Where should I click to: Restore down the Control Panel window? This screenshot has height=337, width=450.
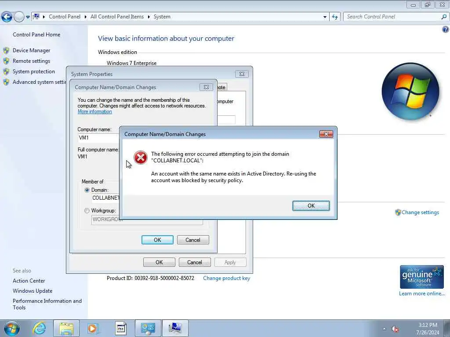point(428,4)
